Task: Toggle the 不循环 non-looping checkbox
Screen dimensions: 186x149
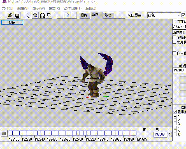Action: coord(174,38)
